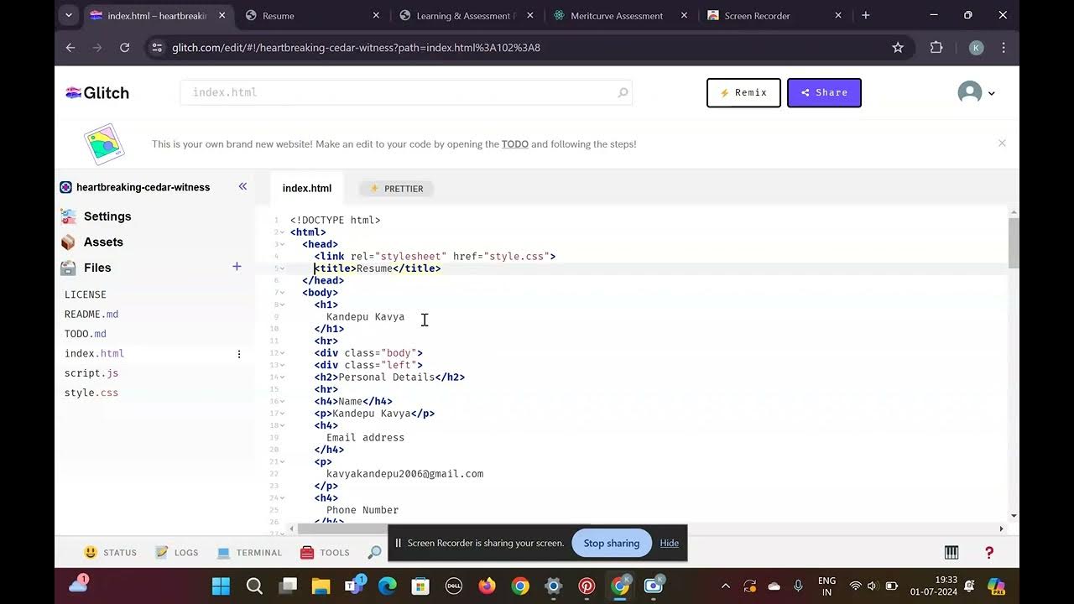This screenshot has height=604, width=1074.
Task: Open script.js file
Action: coord(91,373)
